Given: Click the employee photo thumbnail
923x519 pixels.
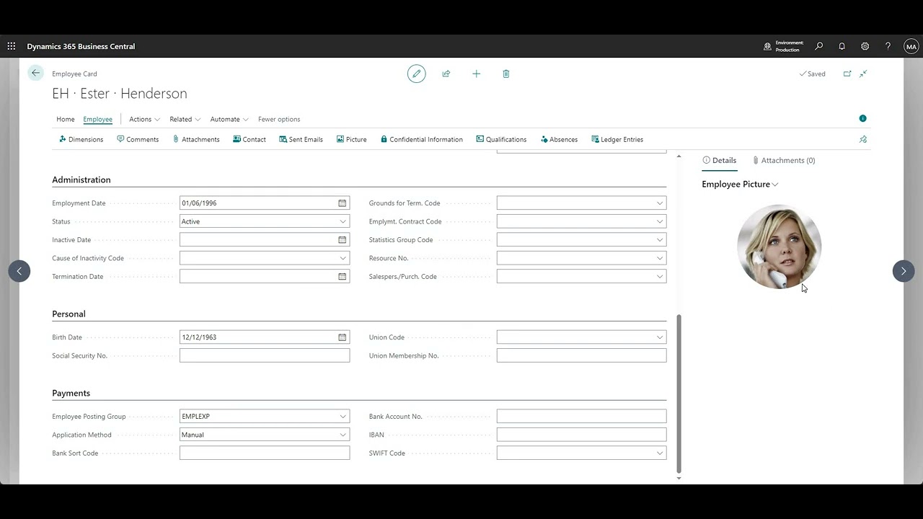Looking at the screenshot, I should pyautogui.click(x=779, y=247).
